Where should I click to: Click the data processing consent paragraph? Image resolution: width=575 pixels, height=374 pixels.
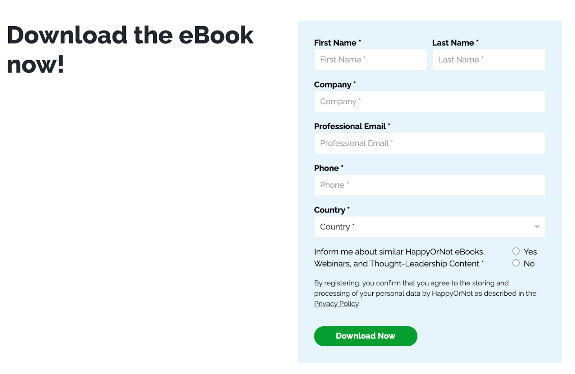pos(425,293)
